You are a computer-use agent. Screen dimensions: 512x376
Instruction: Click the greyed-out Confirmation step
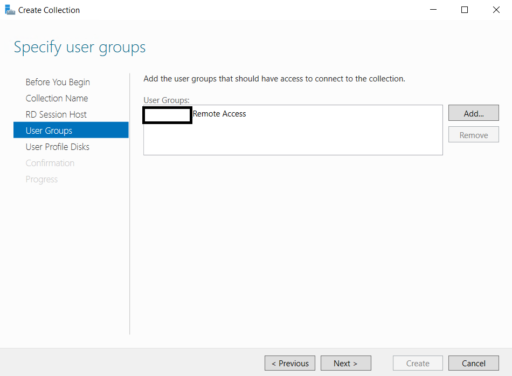click(50, 163)
